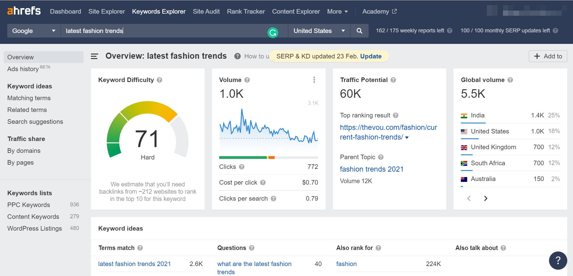Image resolution: width=573 pixels, height=276 pixels.
Task: Open help for weekly reports left
Action: click(x=450, y=31)
